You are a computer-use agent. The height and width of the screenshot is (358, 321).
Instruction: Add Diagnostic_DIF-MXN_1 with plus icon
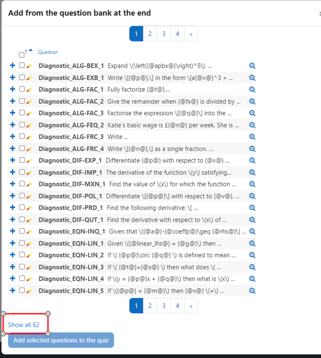point(12,184)
